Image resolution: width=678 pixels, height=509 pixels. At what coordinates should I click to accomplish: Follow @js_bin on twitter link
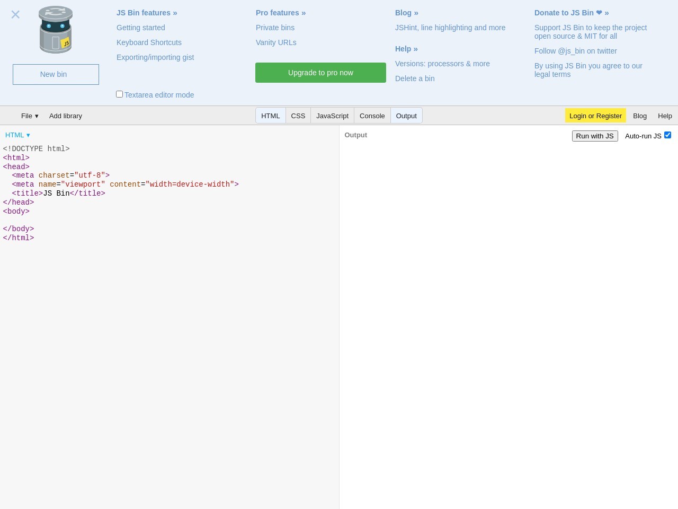coord(575,51)
